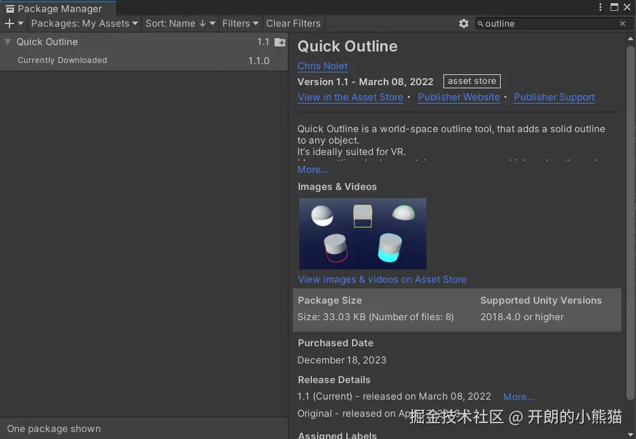Close the Package Manager window
636x439 pixels.
click(627, 7)
